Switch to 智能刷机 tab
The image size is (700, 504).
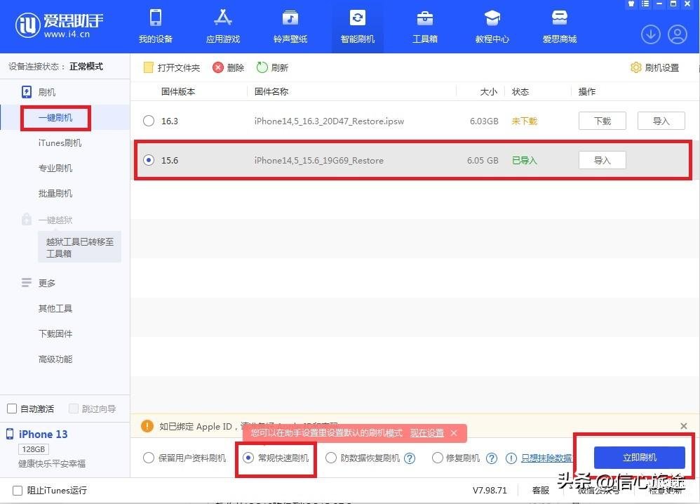[358, 26]
